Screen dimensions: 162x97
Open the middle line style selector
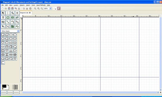[x=10, y=92]
